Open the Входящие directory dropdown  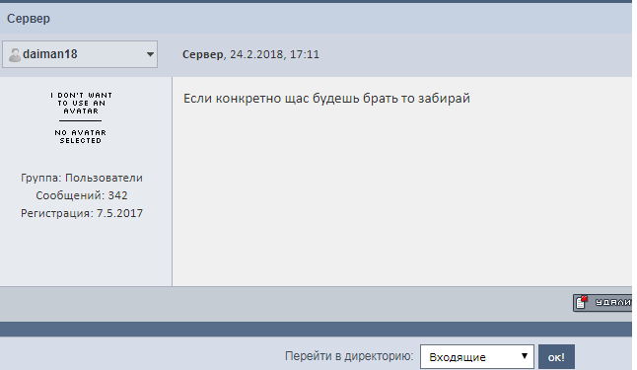(477, 357)
